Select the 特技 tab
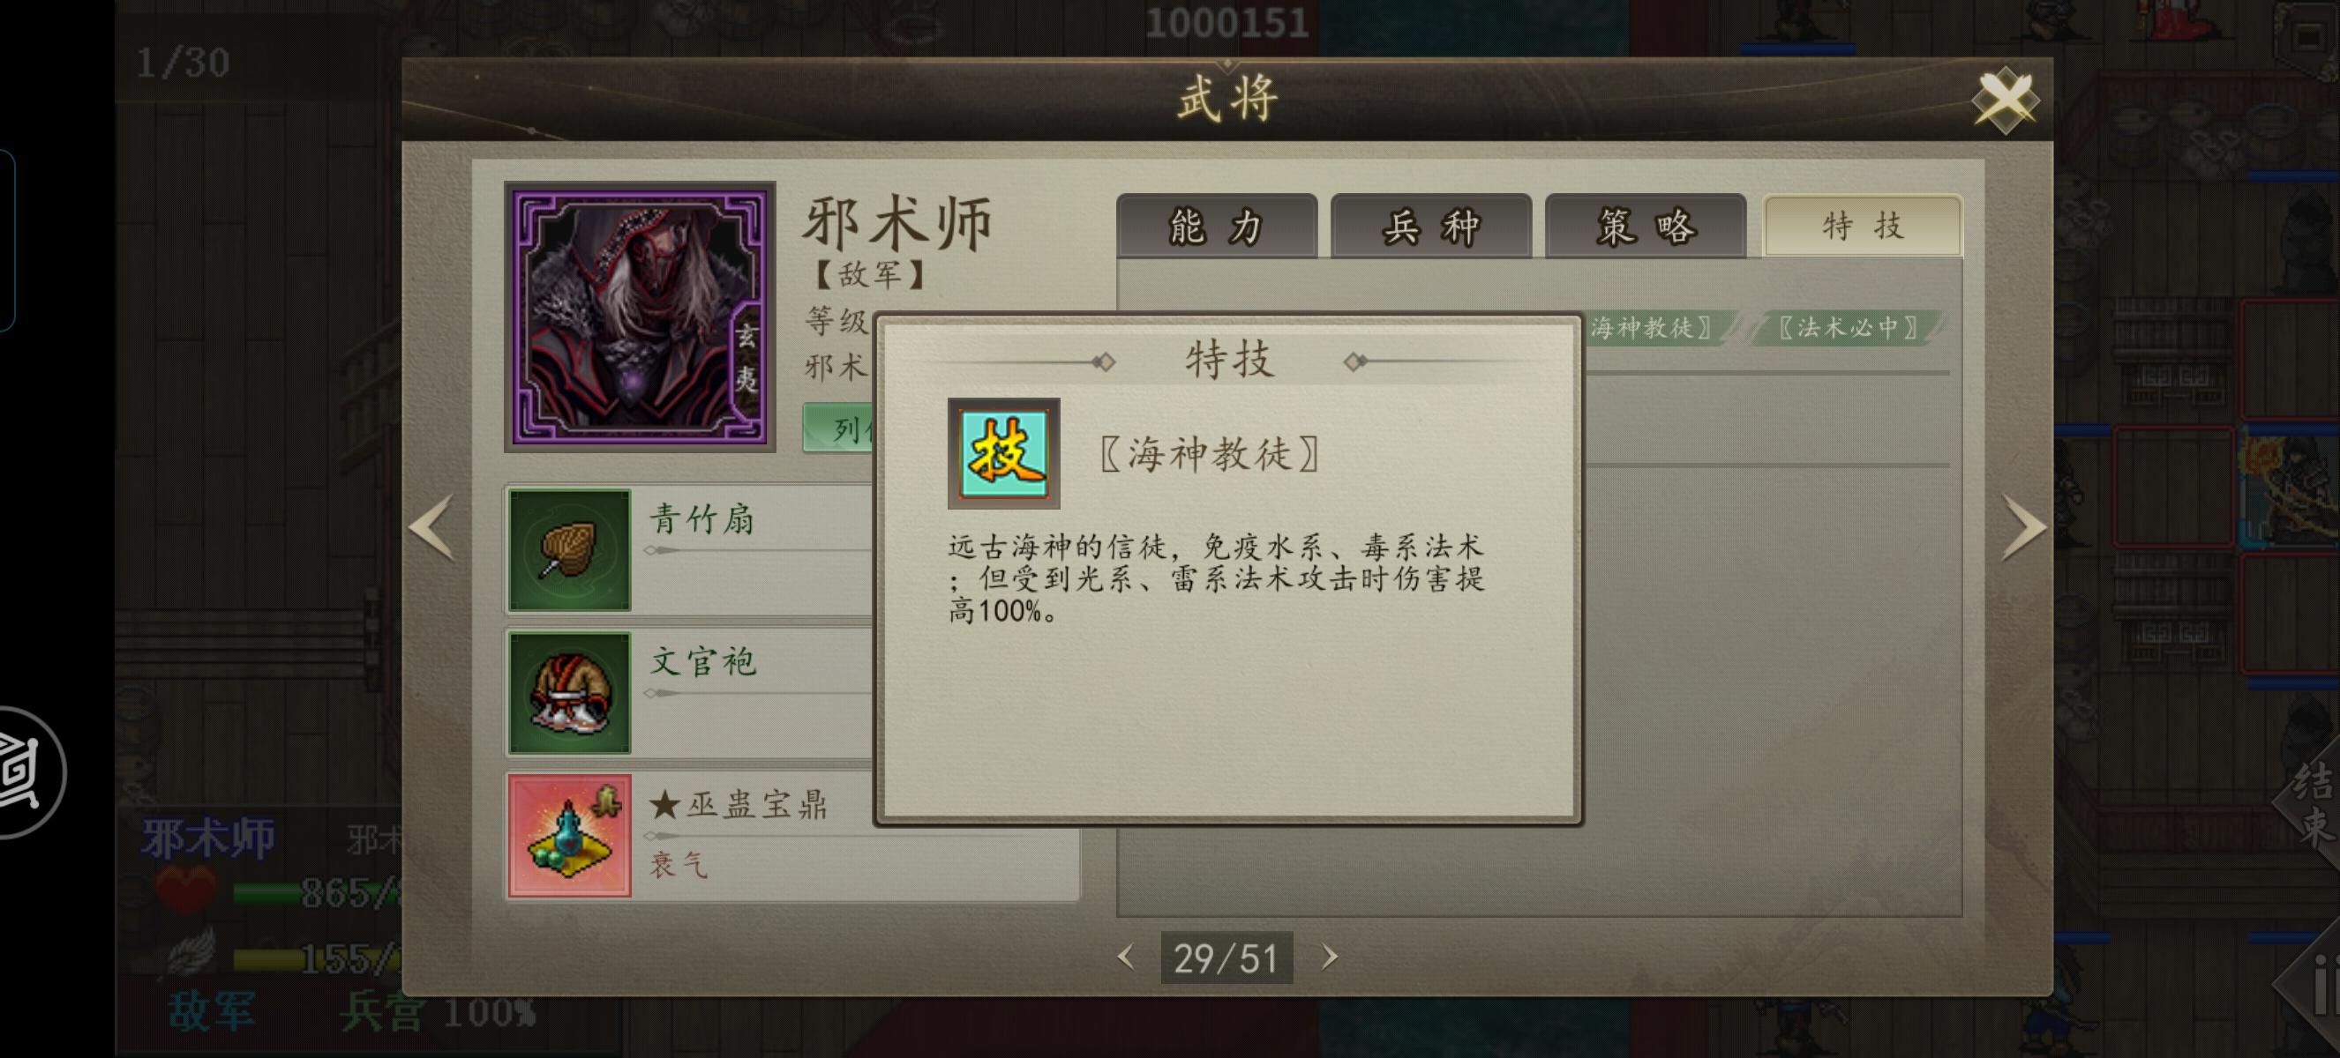The width and height of the screenshot is (2340, 1058). tap(1862, 226)
